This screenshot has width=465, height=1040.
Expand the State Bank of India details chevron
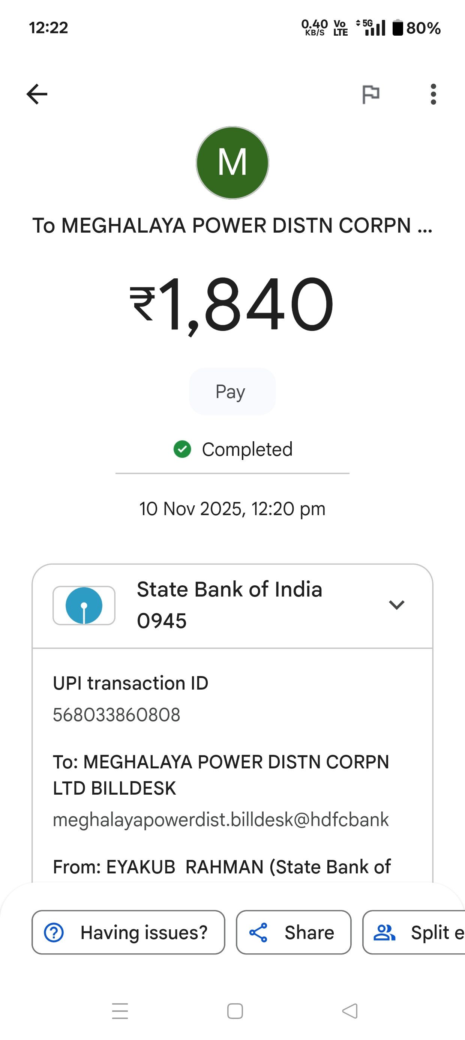pyautogui.click(x=396, y=605)
